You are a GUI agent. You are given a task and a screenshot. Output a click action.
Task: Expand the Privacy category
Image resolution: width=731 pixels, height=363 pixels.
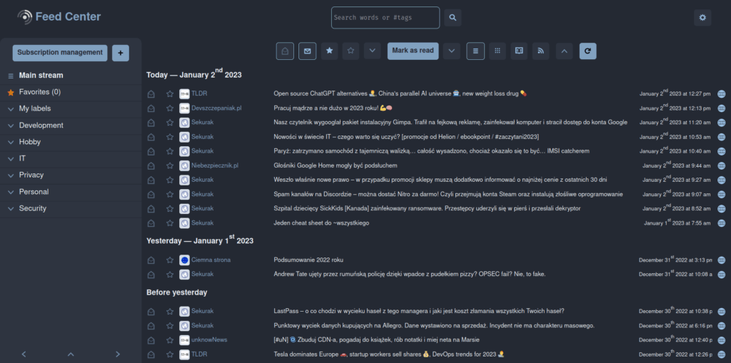[11, 175]
